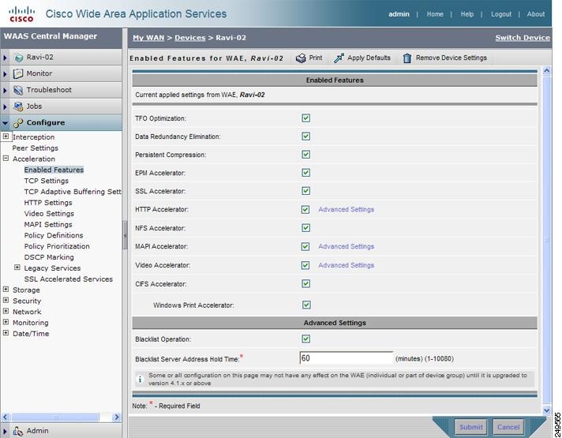Open MAPI Settings item
The width and height of the screenshot is (562, 438).
[48, 224]
